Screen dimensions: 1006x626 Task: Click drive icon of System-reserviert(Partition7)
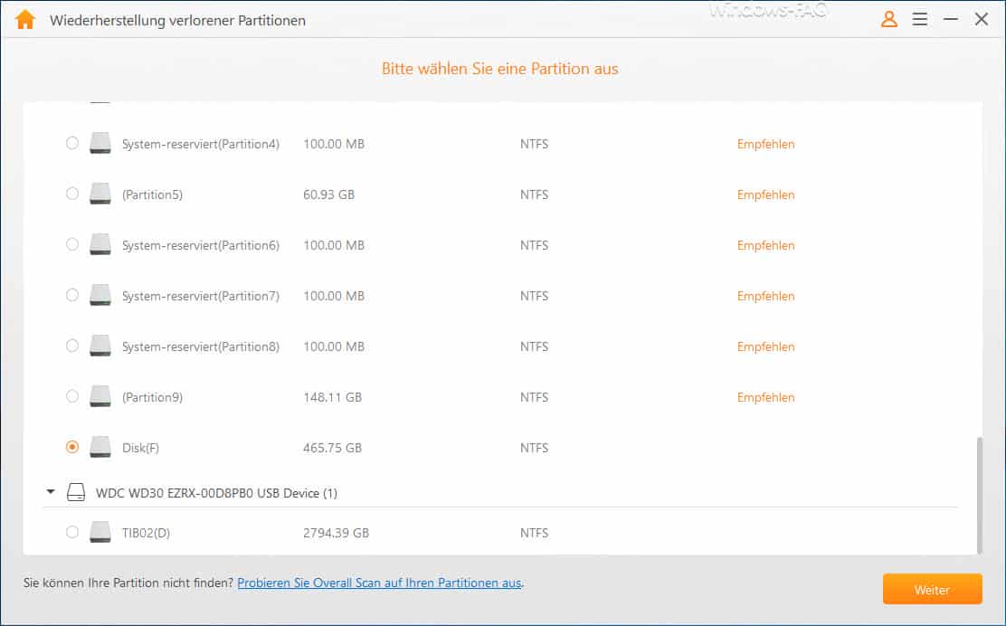pos(100,295)
